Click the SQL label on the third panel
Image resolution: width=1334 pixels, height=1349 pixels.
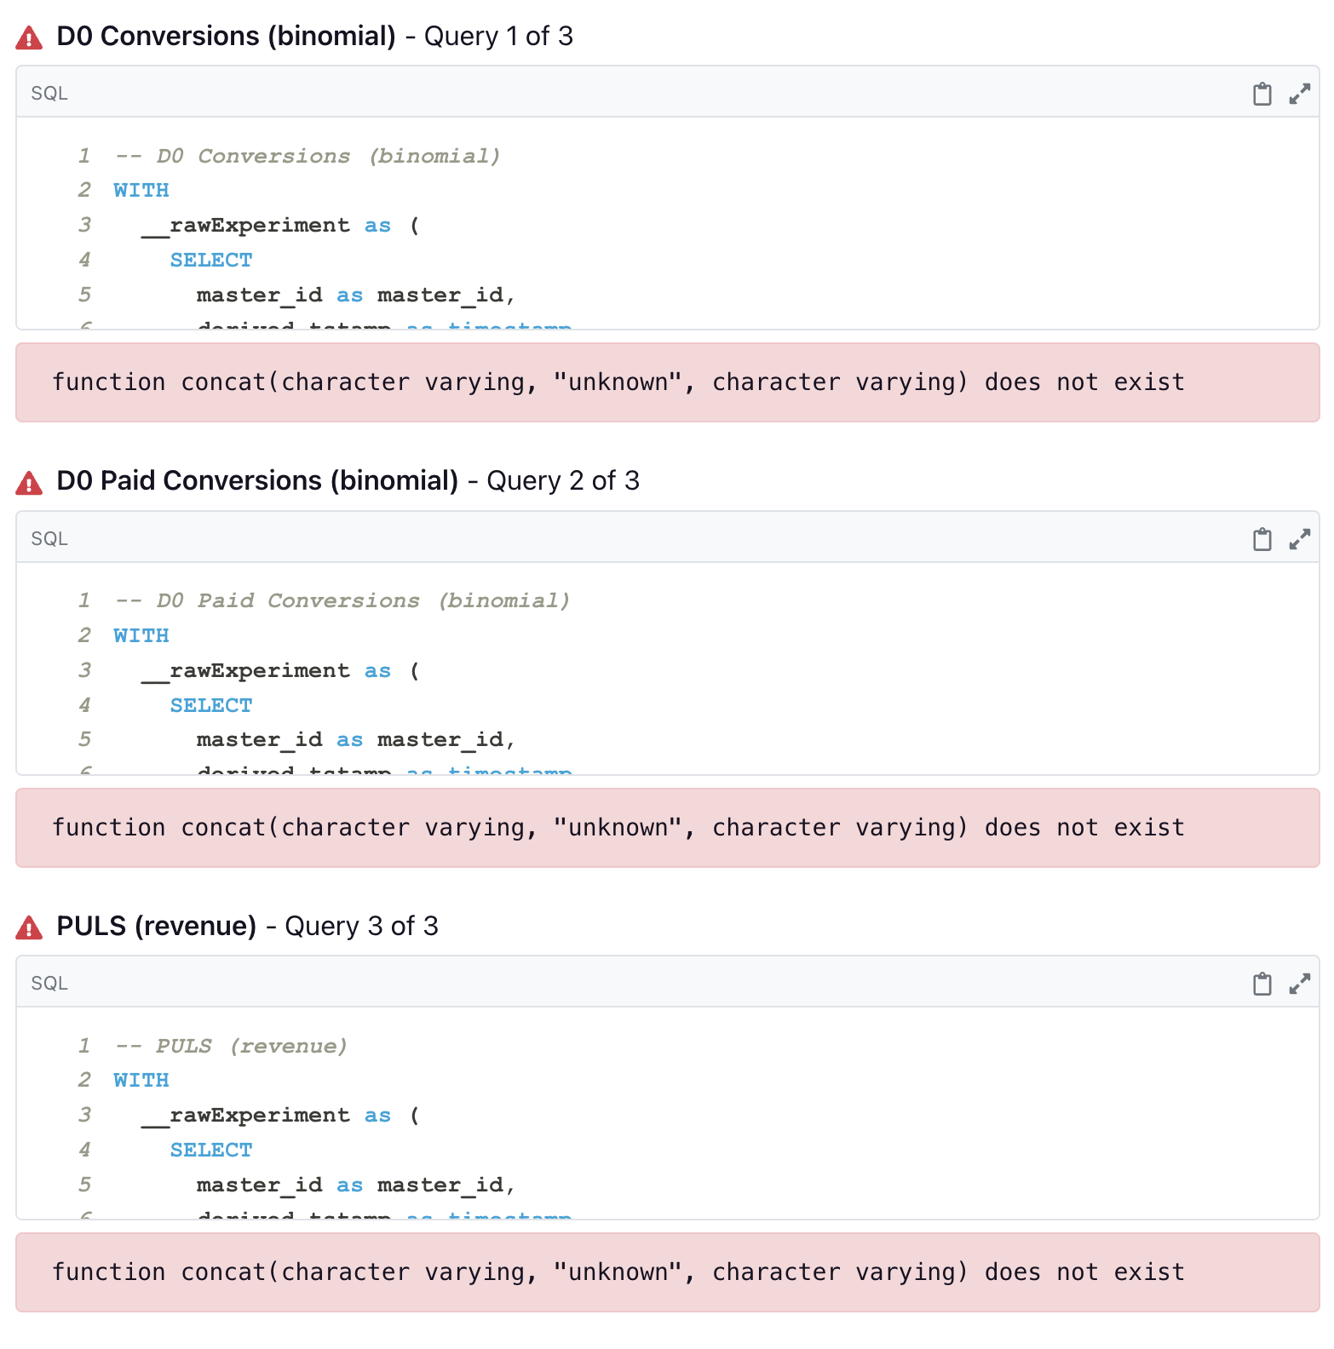(x=49, y=983)
